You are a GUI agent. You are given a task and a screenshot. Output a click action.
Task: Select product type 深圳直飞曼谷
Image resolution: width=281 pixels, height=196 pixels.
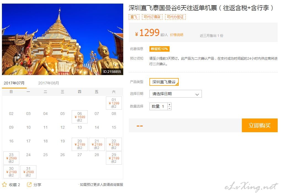click(x=164, y=82)
